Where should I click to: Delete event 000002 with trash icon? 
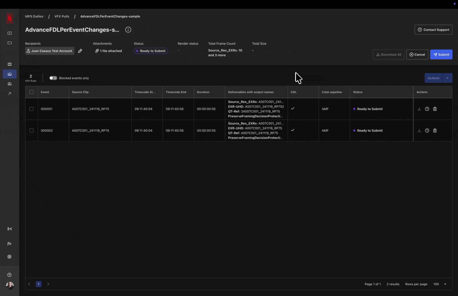[x=435, y=130]
